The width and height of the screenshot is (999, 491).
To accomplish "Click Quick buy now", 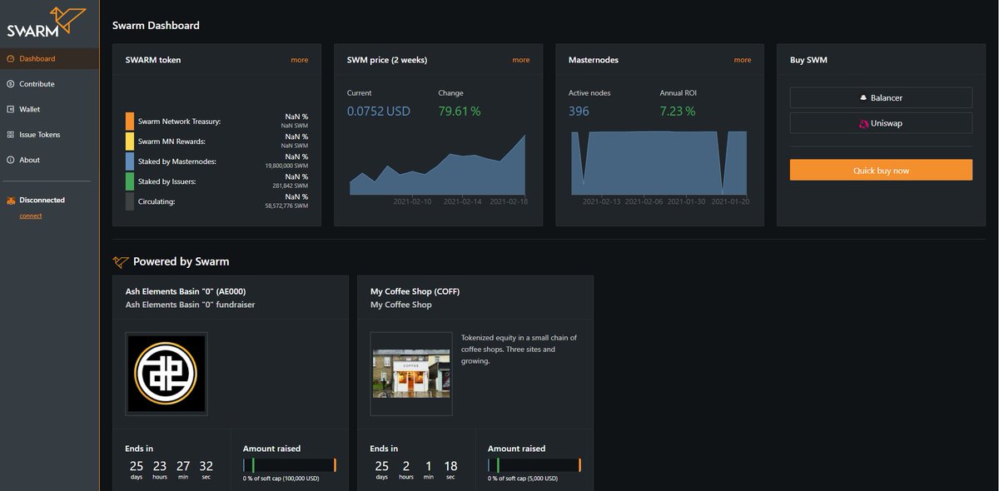I will pyautogui.click(x=881, y=171).
